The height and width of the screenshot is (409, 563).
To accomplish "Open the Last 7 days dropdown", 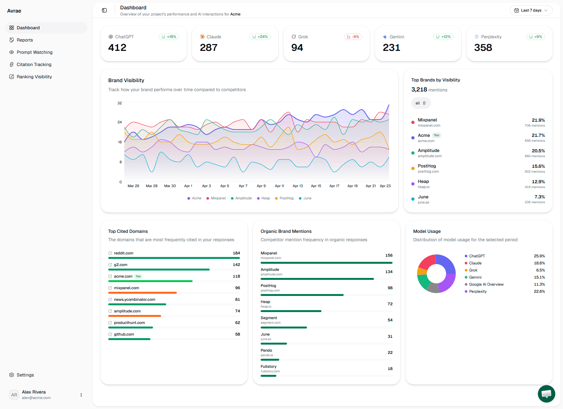I will pyautogui.click(x=531, y=10).
